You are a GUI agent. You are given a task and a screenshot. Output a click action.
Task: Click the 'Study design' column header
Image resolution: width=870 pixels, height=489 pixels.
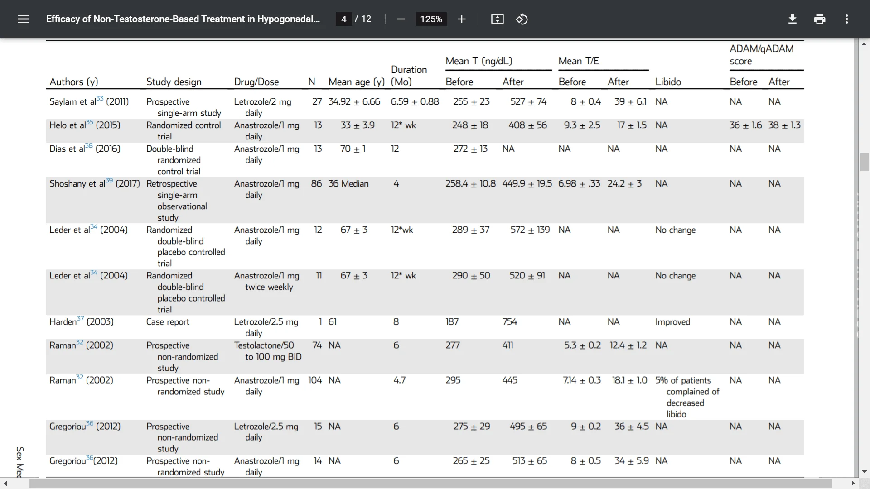point(174,82)
